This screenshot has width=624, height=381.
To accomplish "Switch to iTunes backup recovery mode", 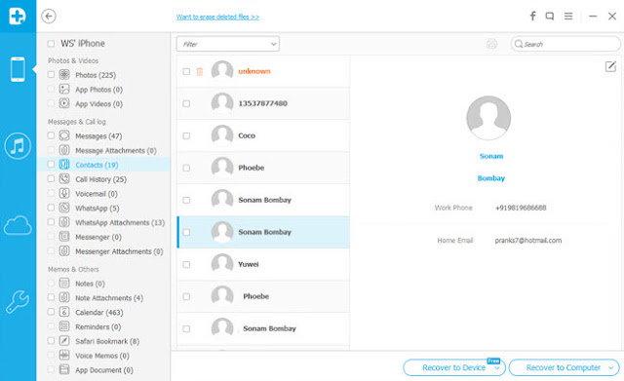I will point(18,146).
